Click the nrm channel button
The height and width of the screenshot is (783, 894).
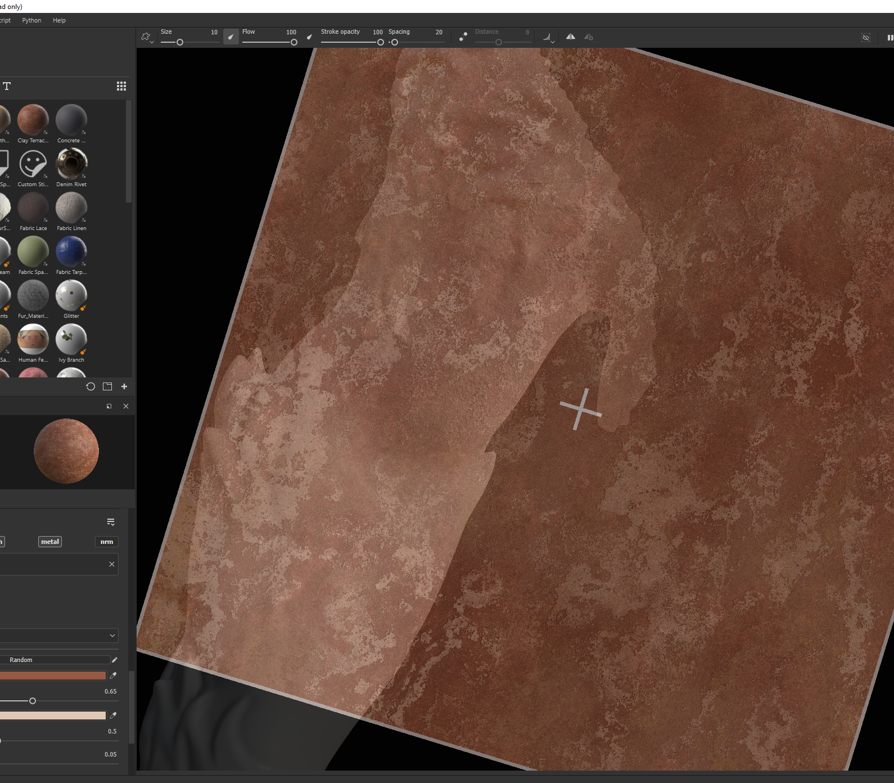pos(107,542)
